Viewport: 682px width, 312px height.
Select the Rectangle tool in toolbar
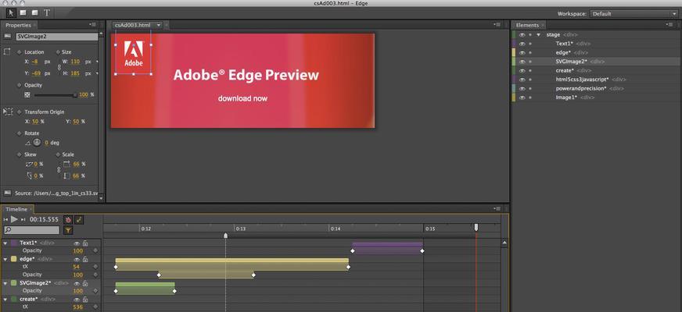tap(23, 13)
